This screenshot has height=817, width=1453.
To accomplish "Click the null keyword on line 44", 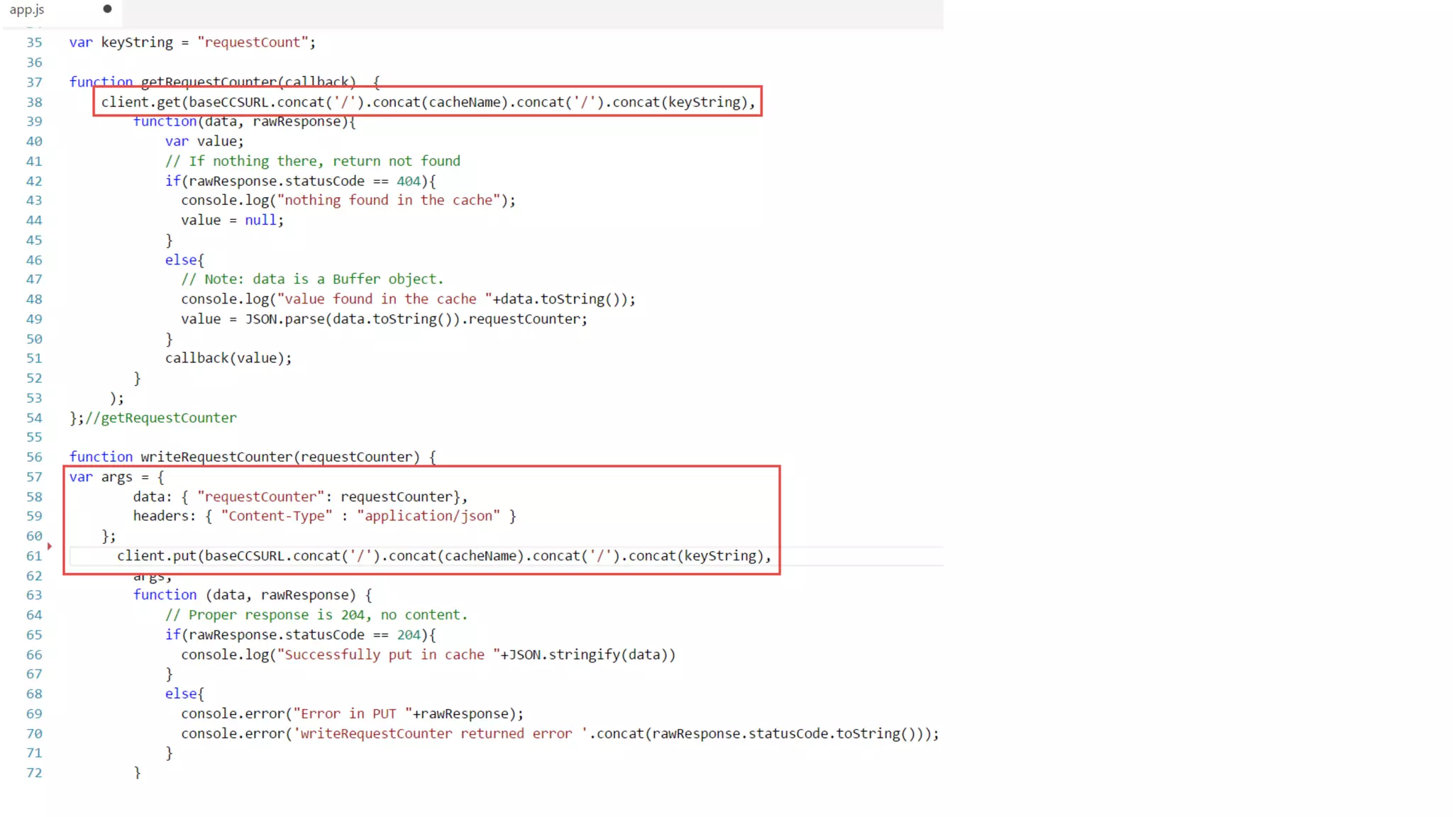I will (x=260, y=221).
